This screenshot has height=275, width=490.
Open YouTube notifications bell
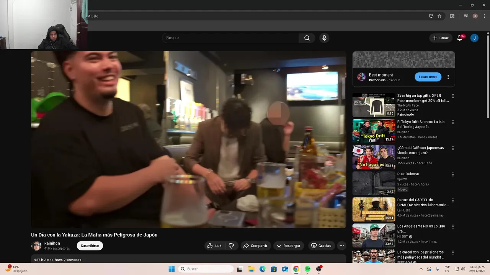click(x=460, y=38)
